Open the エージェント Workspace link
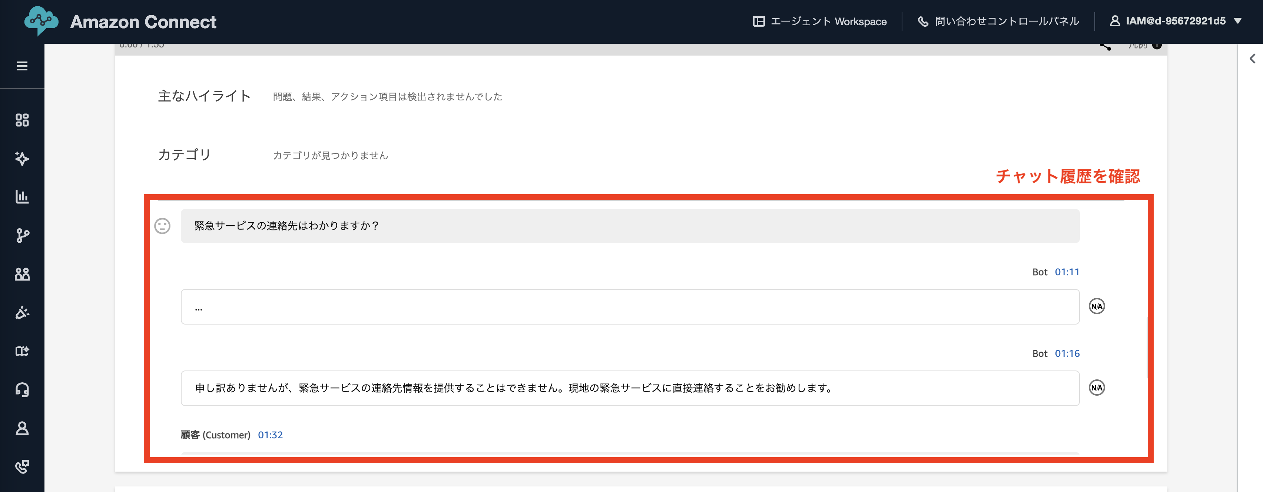Screen dimensions: 1263x492 (820, 21)
